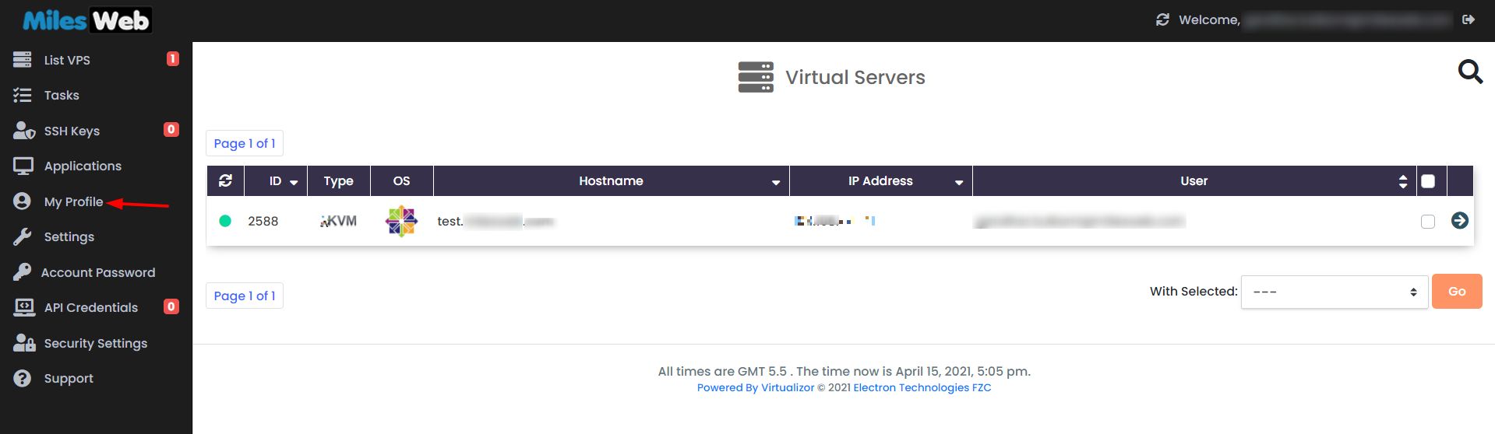Click the Type column header
This screenshot has width=1495, height=434.
339,180
